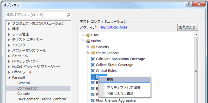Expand the F# ツール category

pyautogui.click(x=9, y=56)
